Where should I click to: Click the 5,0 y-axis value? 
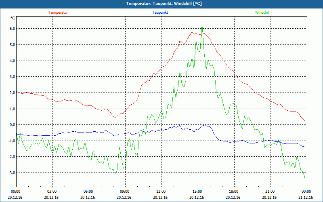coord(13,45)
